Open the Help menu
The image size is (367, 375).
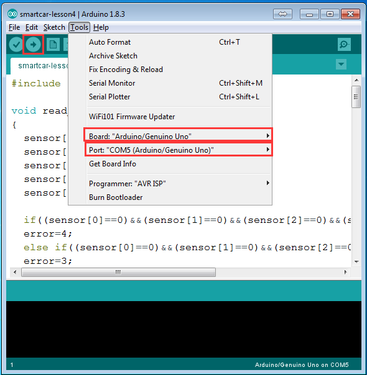click(101, 27)
